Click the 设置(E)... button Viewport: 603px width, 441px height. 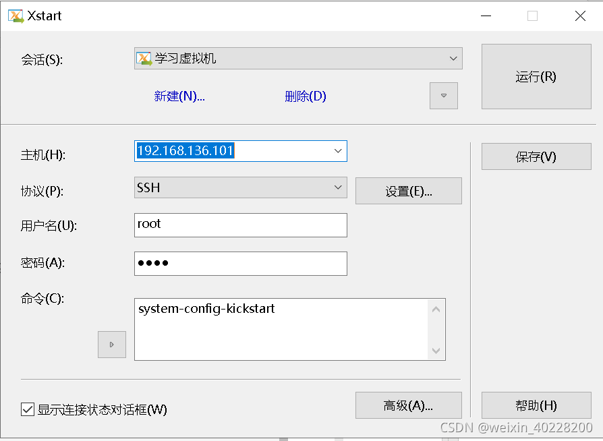(x=409, y=191)
